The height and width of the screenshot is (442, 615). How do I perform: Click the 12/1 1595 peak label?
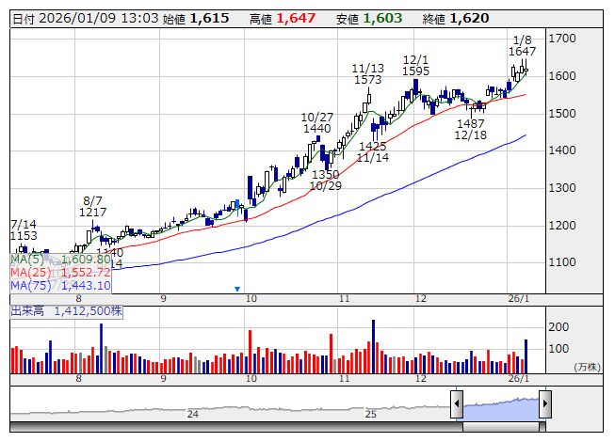415,66
